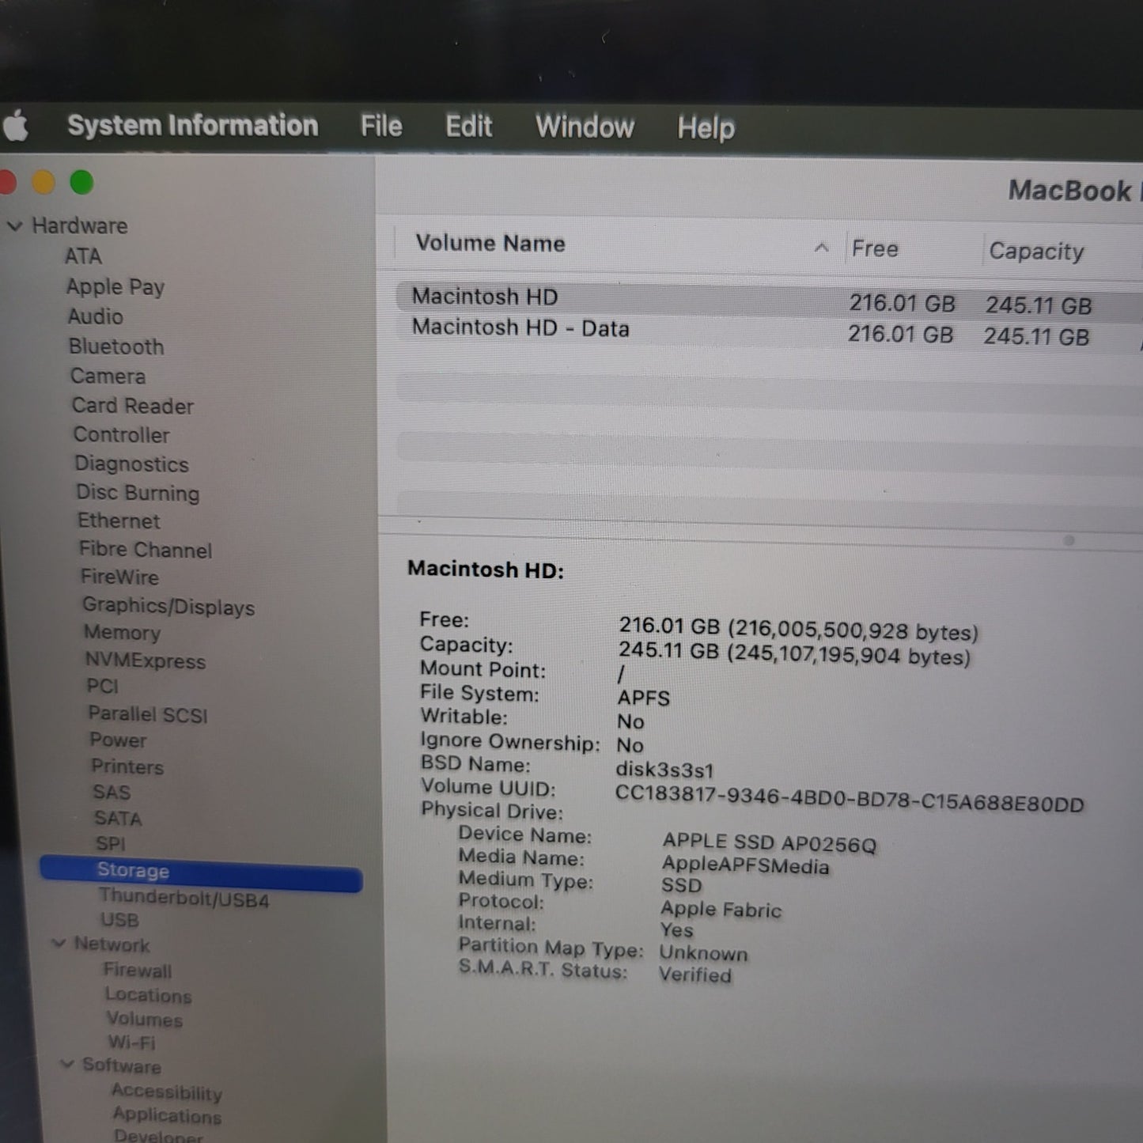1143x1143 pixels.
Task: Select USB in the sidebar
Action: [x=120, y=920]
